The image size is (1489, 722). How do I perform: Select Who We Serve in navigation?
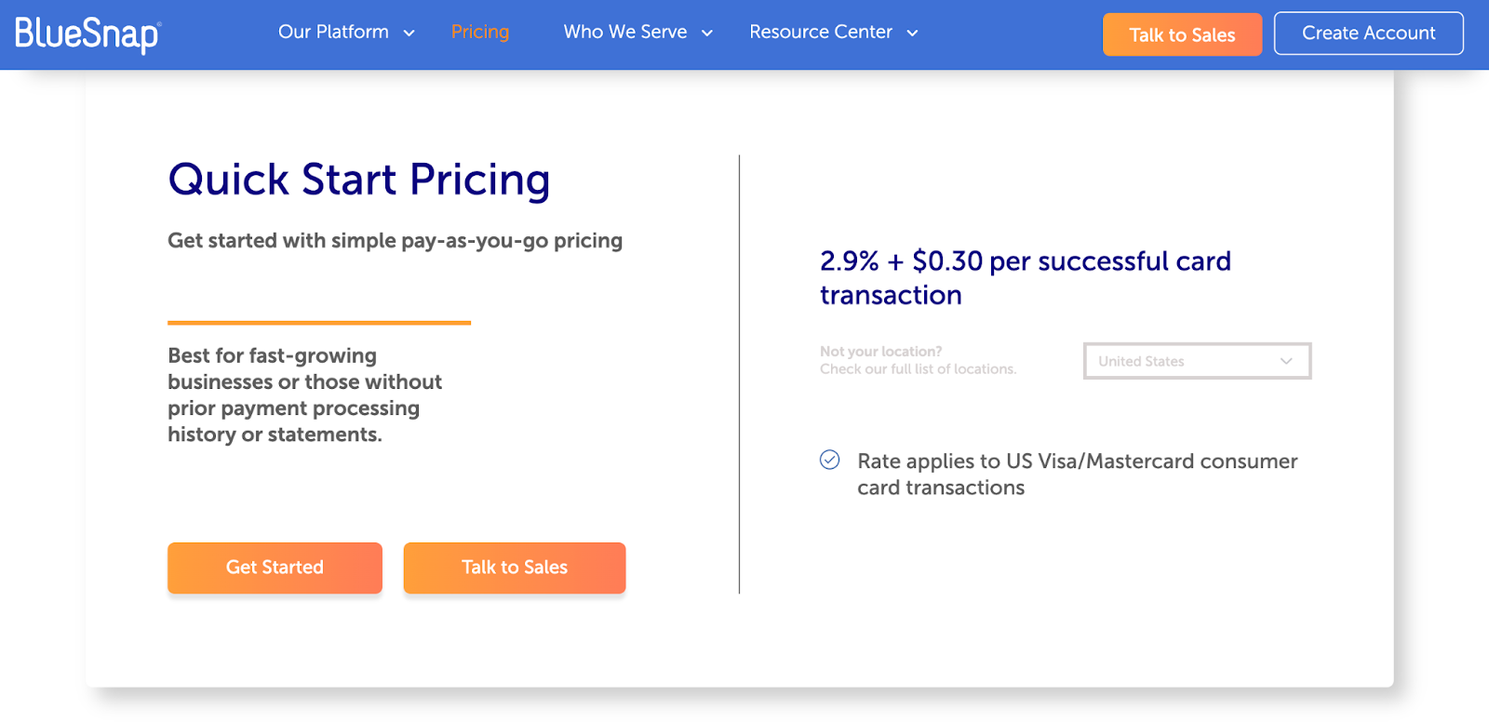click(625, 32)
